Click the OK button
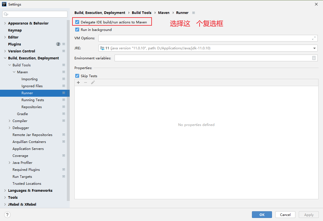The image size is (323, 221). coord(262,215)
